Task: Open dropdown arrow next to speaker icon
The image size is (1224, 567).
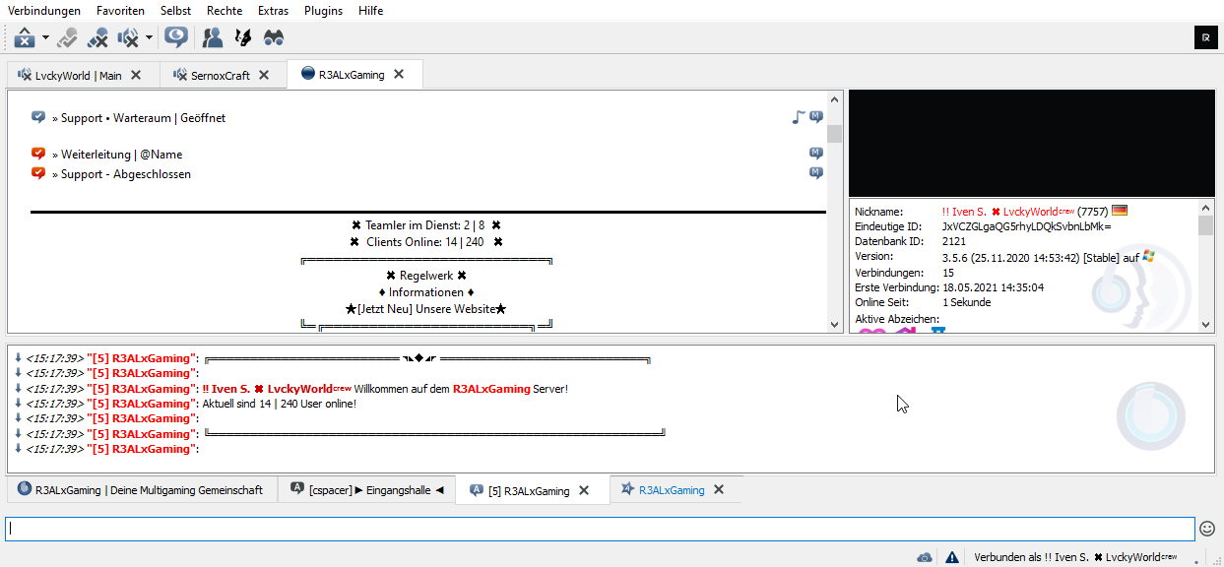Action: [149, 38]
